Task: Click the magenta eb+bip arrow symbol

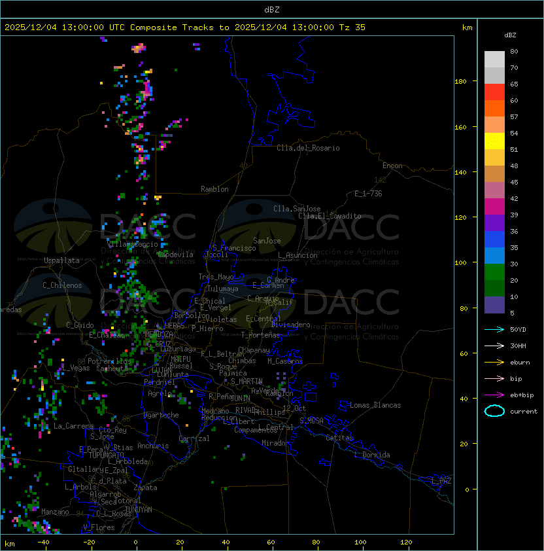Action: point(494,395)
